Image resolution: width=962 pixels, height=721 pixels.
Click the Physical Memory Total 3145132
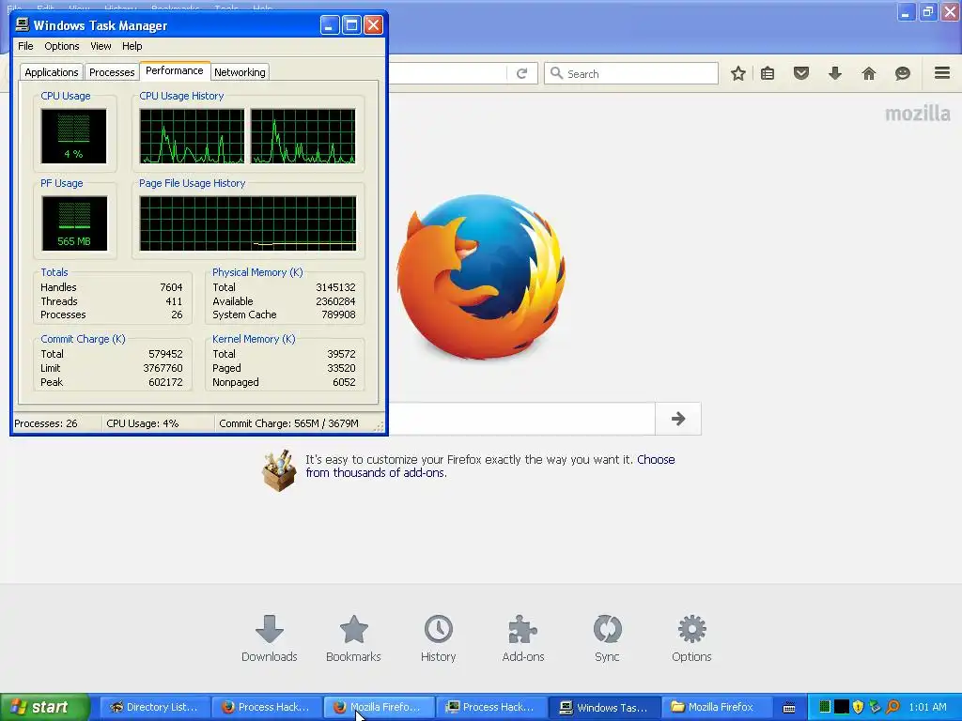tap(335, 287)
